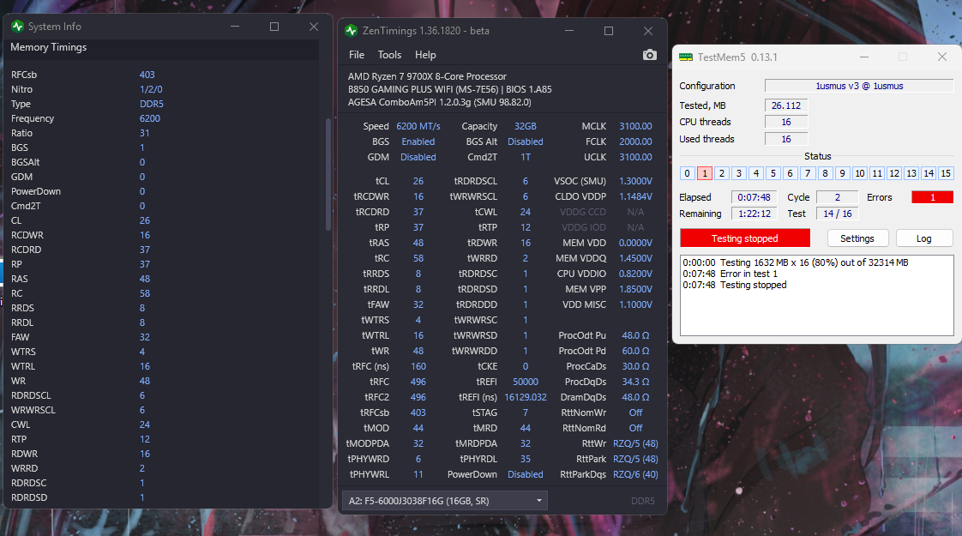Click the Ratio value 31 in System Info
Screen dimensions: 962x536
144,133
